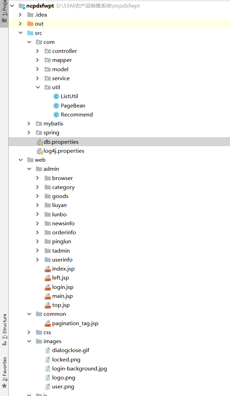Click the log4j.properties file icon
The width and height of the screenshot is (230, 396).
pyautogui.click(x=39, y=151)
